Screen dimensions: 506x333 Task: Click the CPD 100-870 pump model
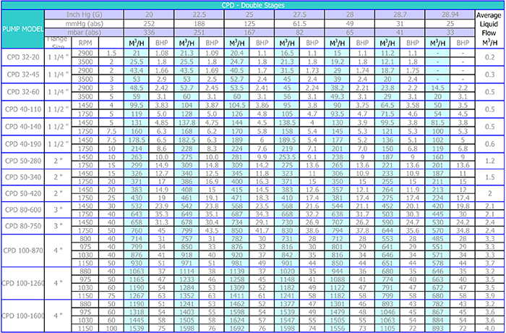[23, 251]
